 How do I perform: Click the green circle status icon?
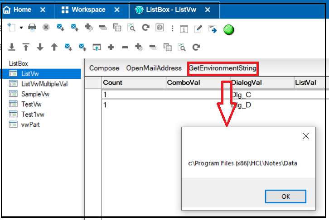229,29
